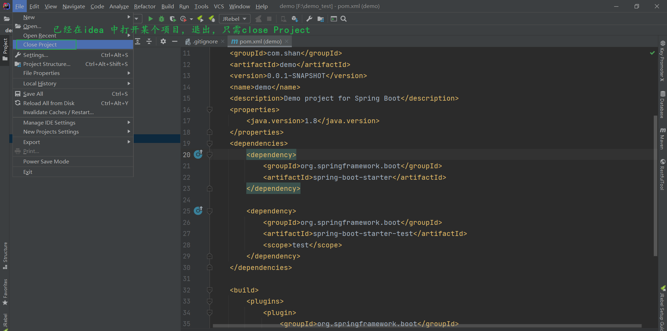
Task: Expand the Open Recent submenu
Action: pos(73,35)
